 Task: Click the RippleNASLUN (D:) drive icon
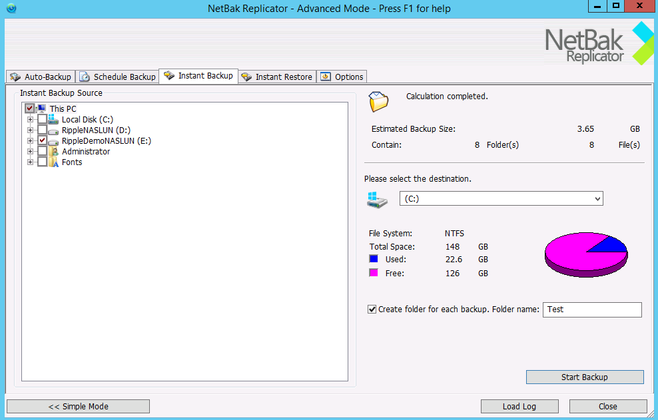tap(53, 130)
